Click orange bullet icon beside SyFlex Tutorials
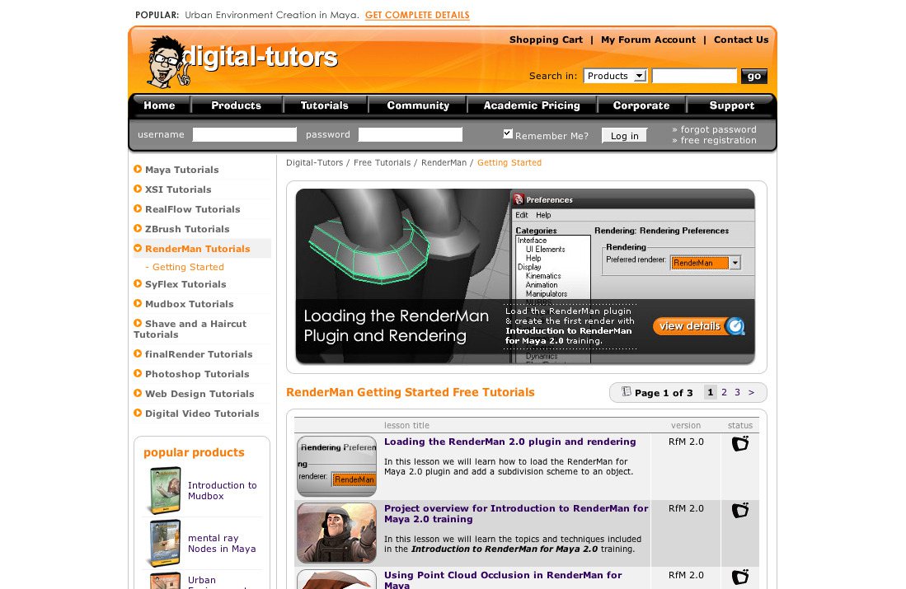Screen dimensions: 906x589 [138, 283]
